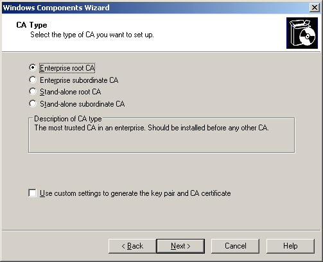Open Help for the wizard
Image resolution: width=323 pixels, height=262 pixels.
pyautogui.click(x=290, y=246)
